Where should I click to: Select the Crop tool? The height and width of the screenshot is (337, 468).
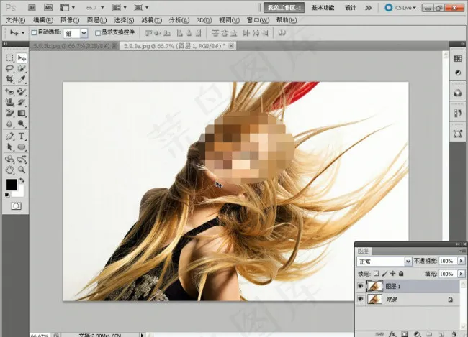point(9,80)
